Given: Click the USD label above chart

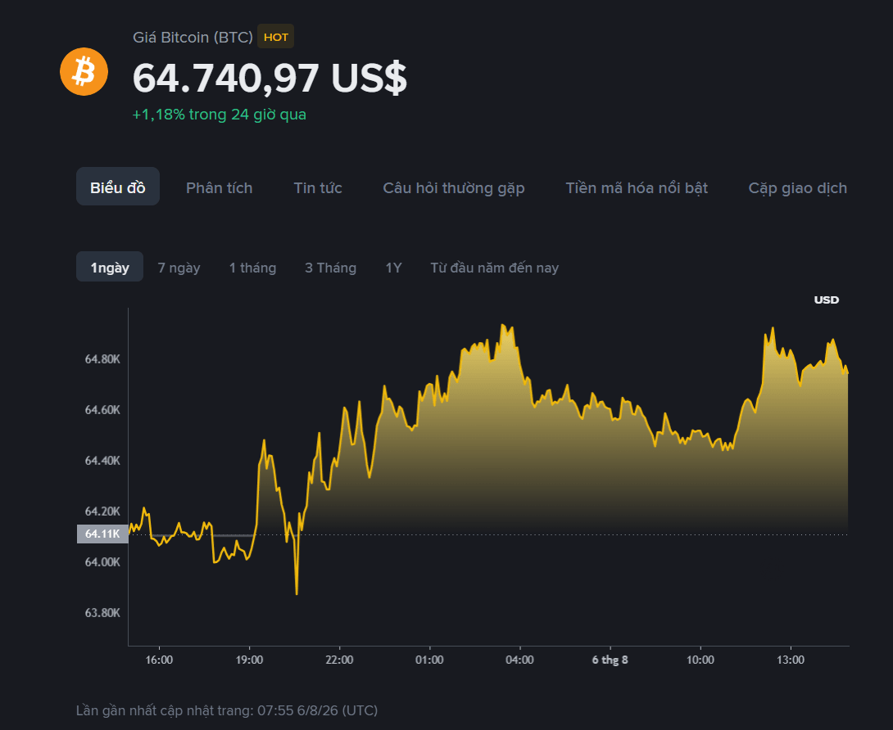Looking at the screenshot, I should pos(826,300).
